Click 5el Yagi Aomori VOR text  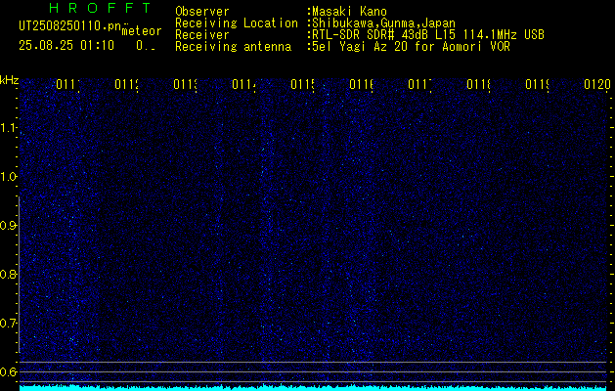(x=410, y=47)
